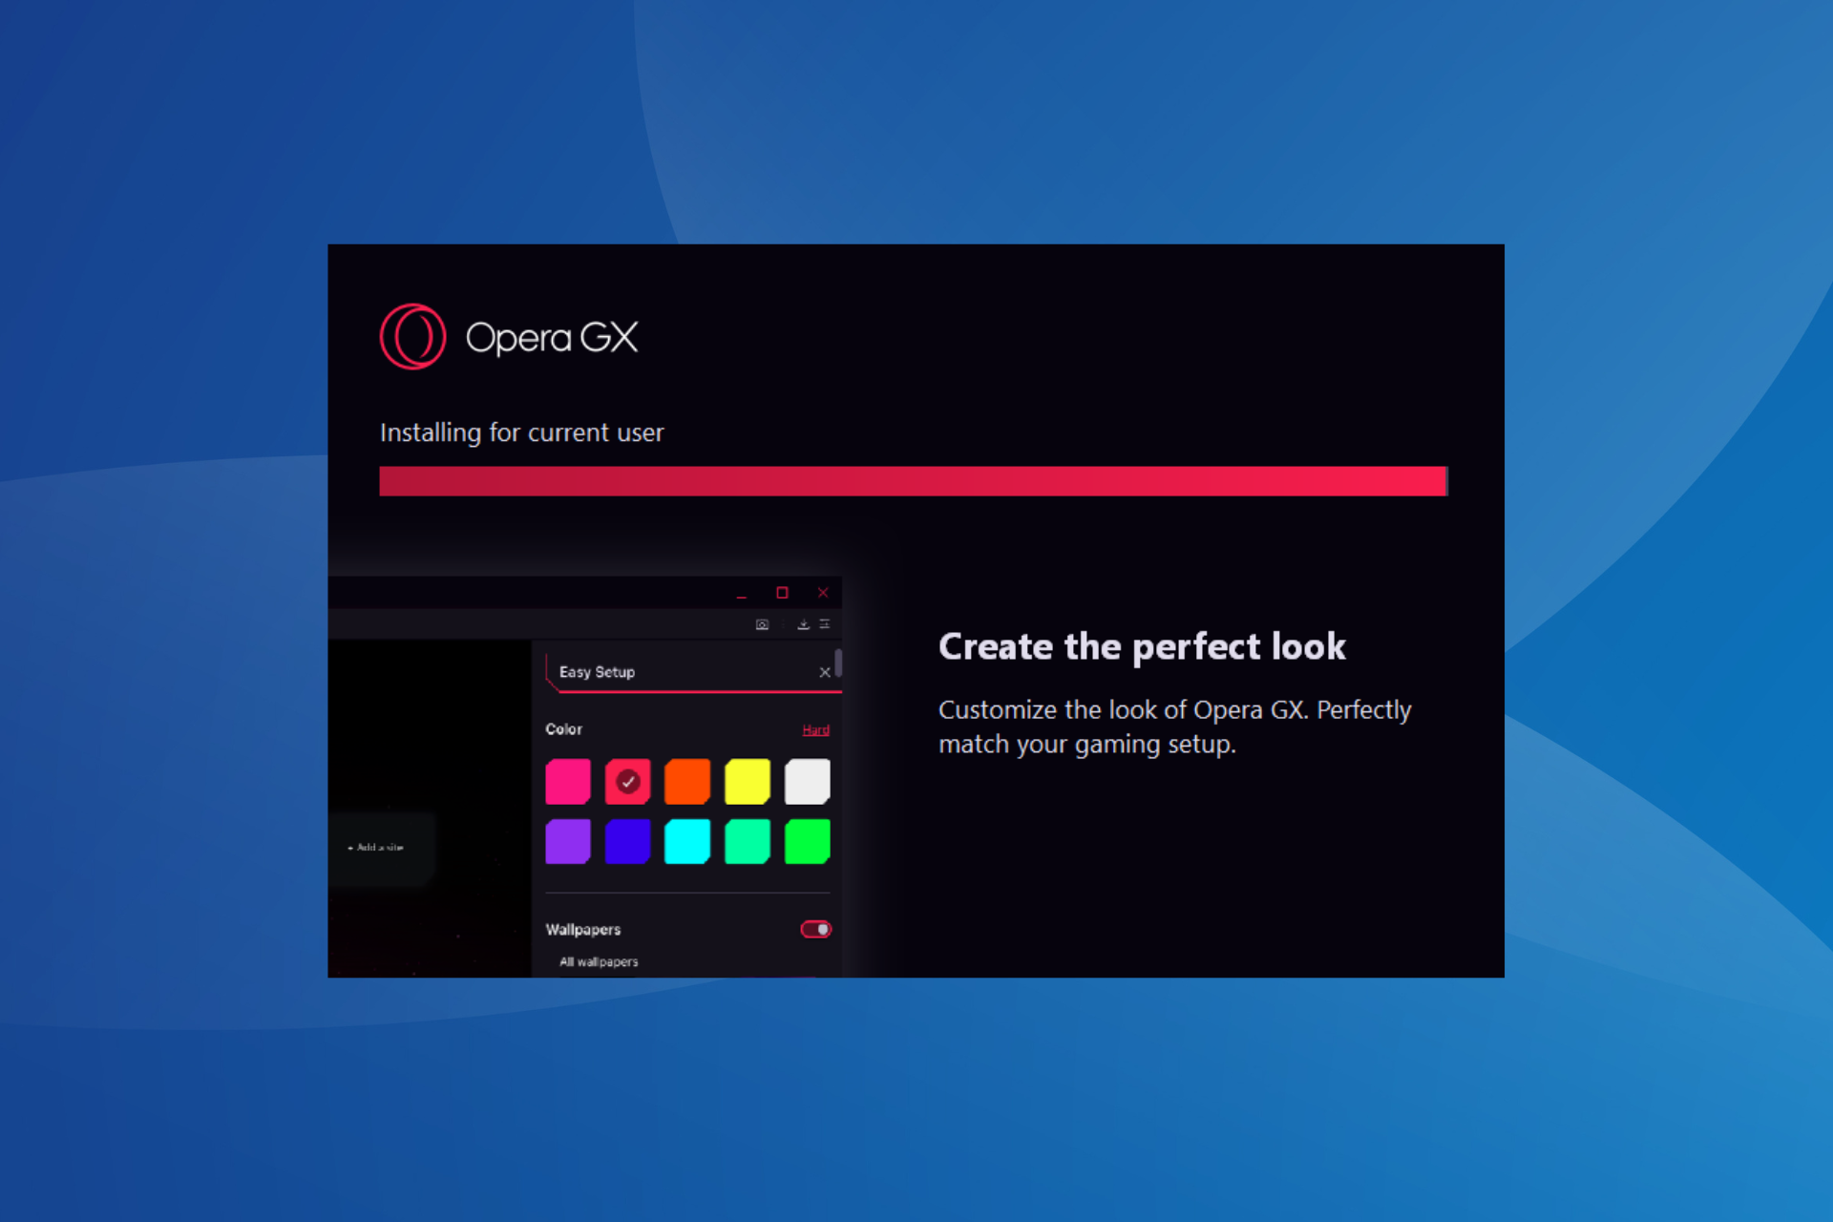
Task: Select the red color swatch
Action: coord(627,780)
